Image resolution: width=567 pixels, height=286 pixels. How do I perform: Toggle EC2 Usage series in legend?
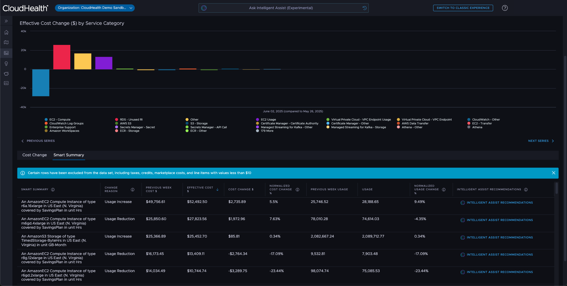(x=266, y=120)
